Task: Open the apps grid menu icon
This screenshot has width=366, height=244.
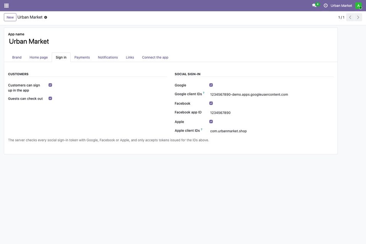Action: pyautogui.click(x=6, y=6)
